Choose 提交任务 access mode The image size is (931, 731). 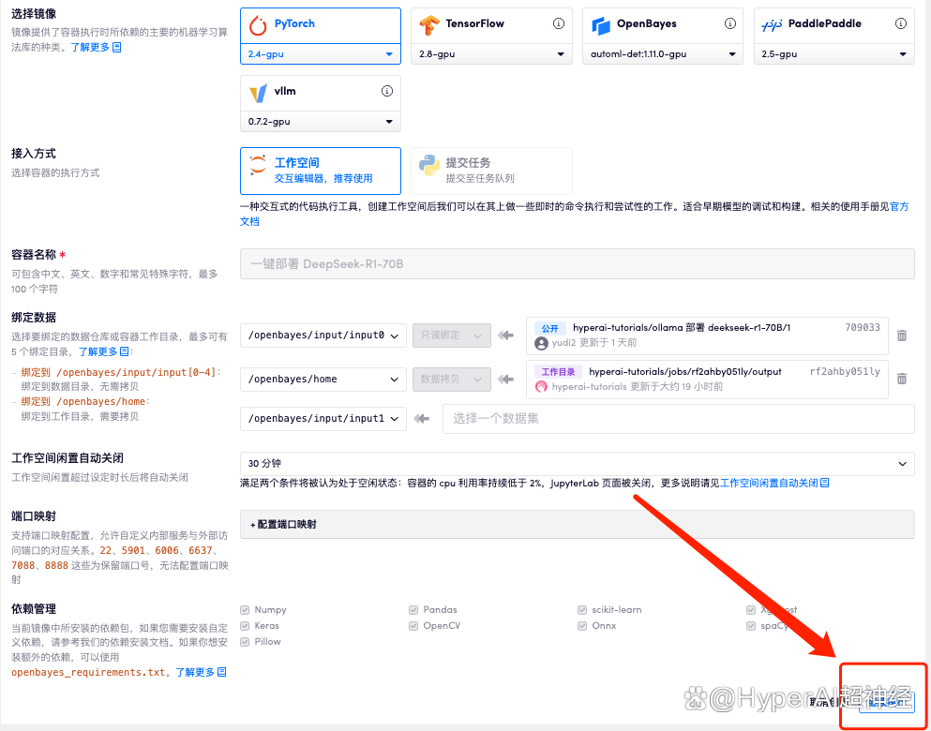tap(491, 171)
